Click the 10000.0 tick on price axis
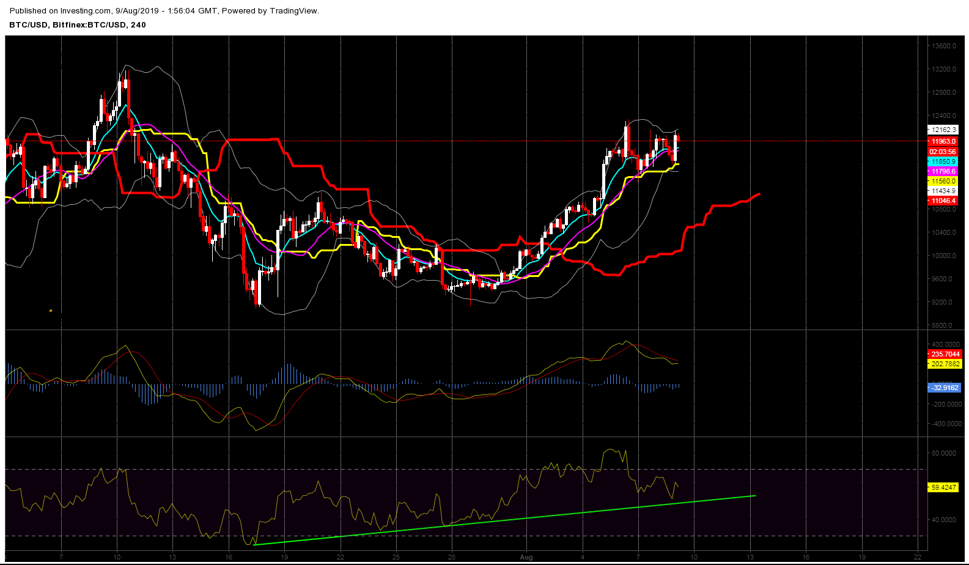 pyautogui.click(x=945, y=256)
